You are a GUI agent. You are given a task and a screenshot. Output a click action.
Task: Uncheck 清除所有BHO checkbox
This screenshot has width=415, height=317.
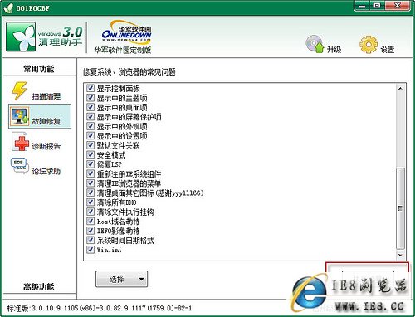tap(90, 202)
